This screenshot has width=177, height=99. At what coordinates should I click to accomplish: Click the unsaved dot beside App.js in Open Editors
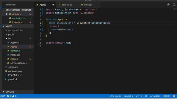pyautogui.click(x=7, y=14)
